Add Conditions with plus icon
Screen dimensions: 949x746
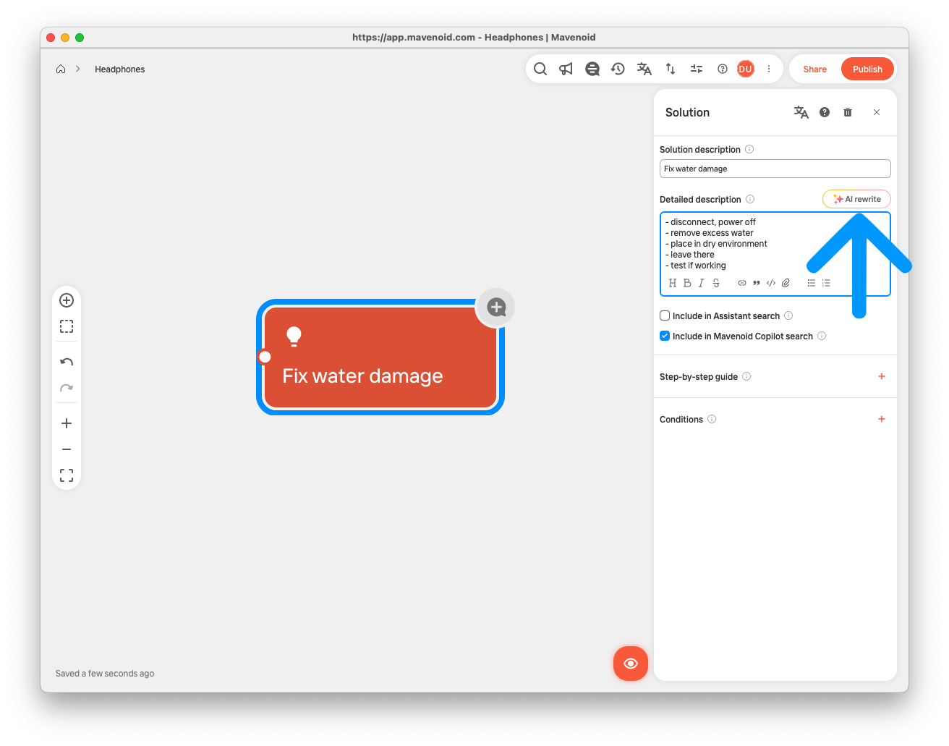pos(882,419)
